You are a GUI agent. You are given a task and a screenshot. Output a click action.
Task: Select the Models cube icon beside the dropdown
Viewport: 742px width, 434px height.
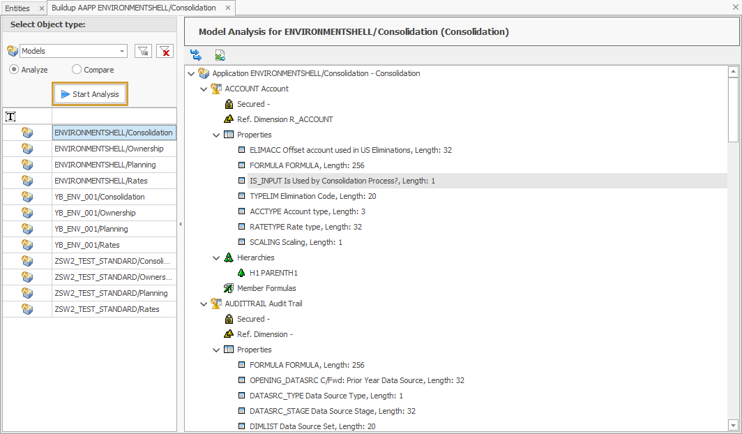click(12, 50)
